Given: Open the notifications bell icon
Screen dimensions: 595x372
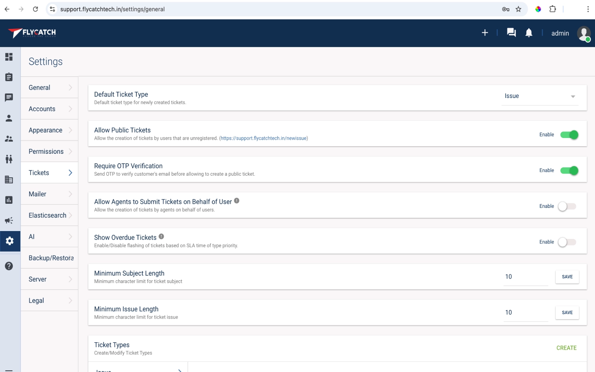Looking at the screenshot, I should click(528, 33).
